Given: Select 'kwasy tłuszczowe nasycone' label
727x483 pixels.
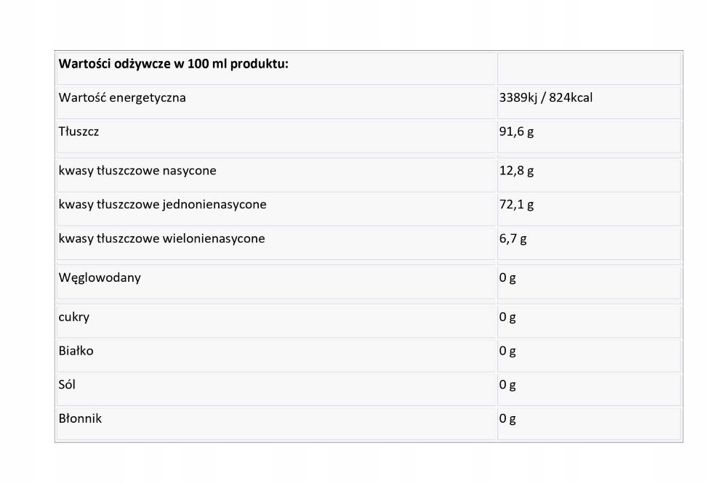Looking at the screenshot, I should (x=137, y=171).
